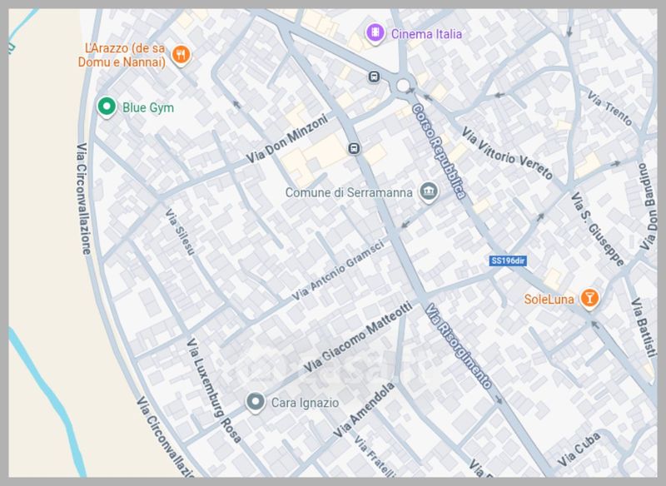Click the purple Cinema Italia marker icon
Screen dimensions: 666x486
tap(376, 33)
